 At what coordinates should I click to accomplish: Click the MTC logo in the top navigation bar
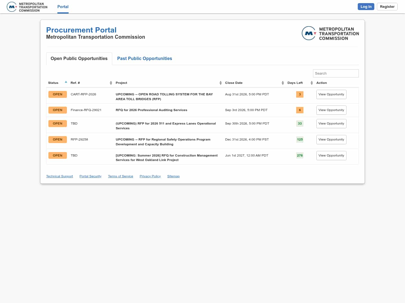click(x=27, y=7)
